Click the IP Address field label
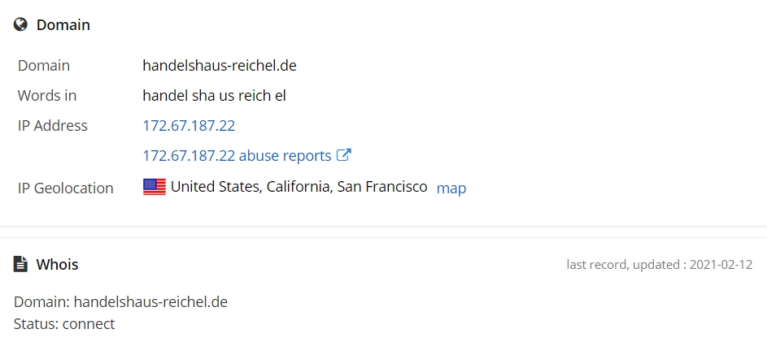Screen dimensions: 767x342 pos(52,126)
